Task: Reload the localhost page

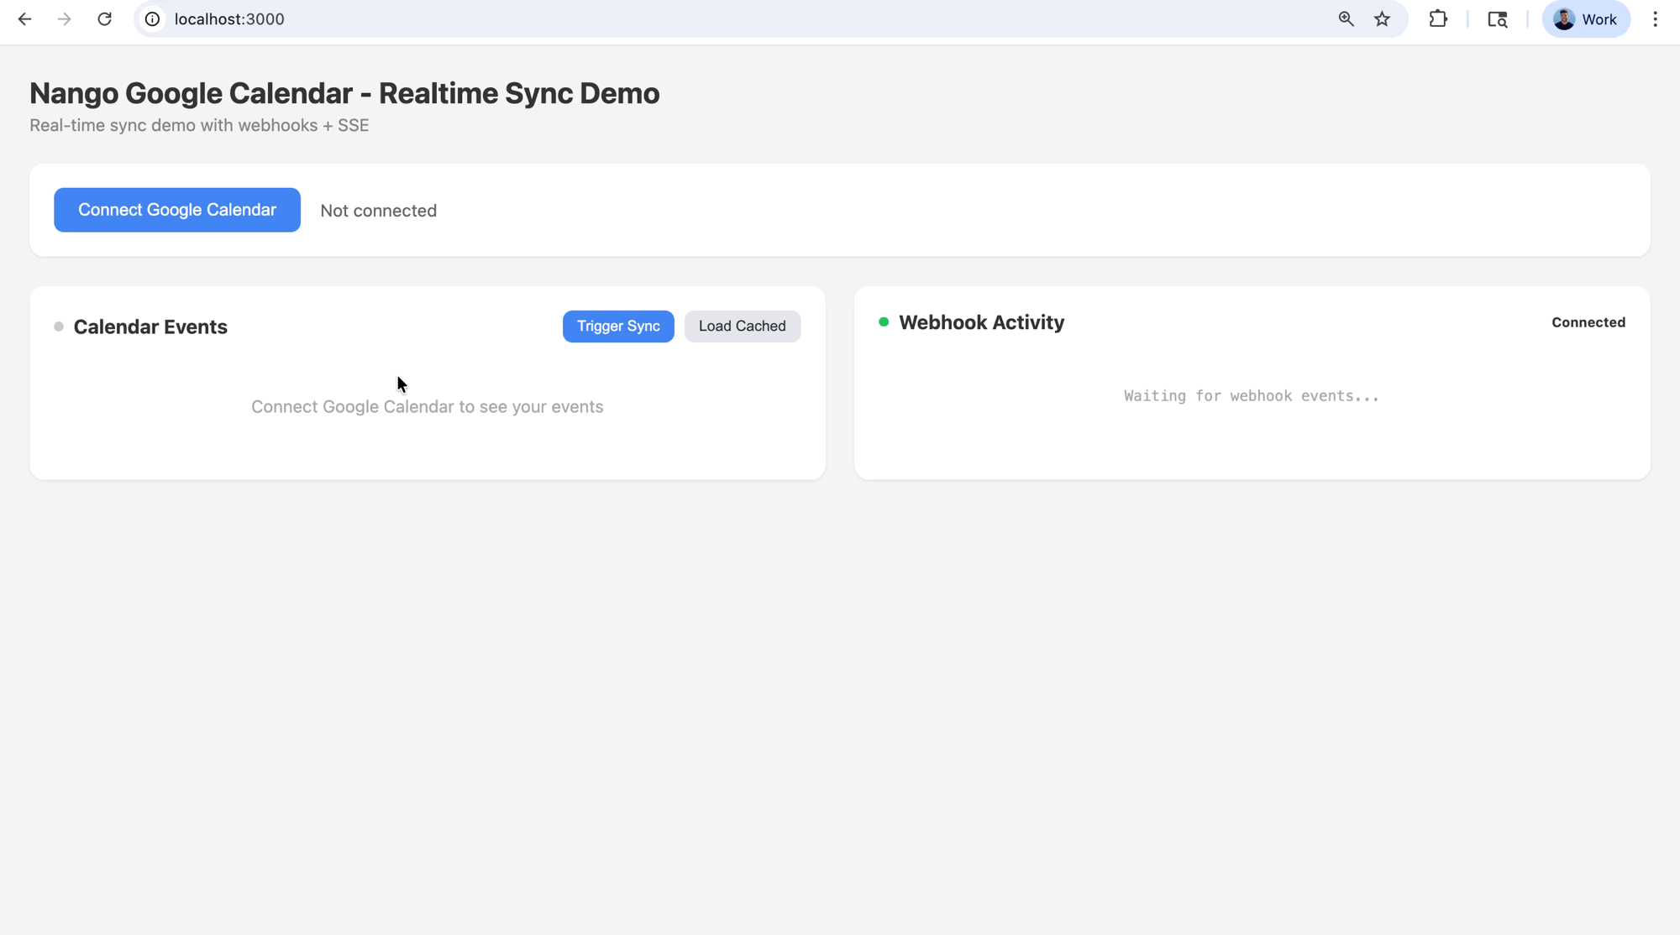Action: click(104, 19)
